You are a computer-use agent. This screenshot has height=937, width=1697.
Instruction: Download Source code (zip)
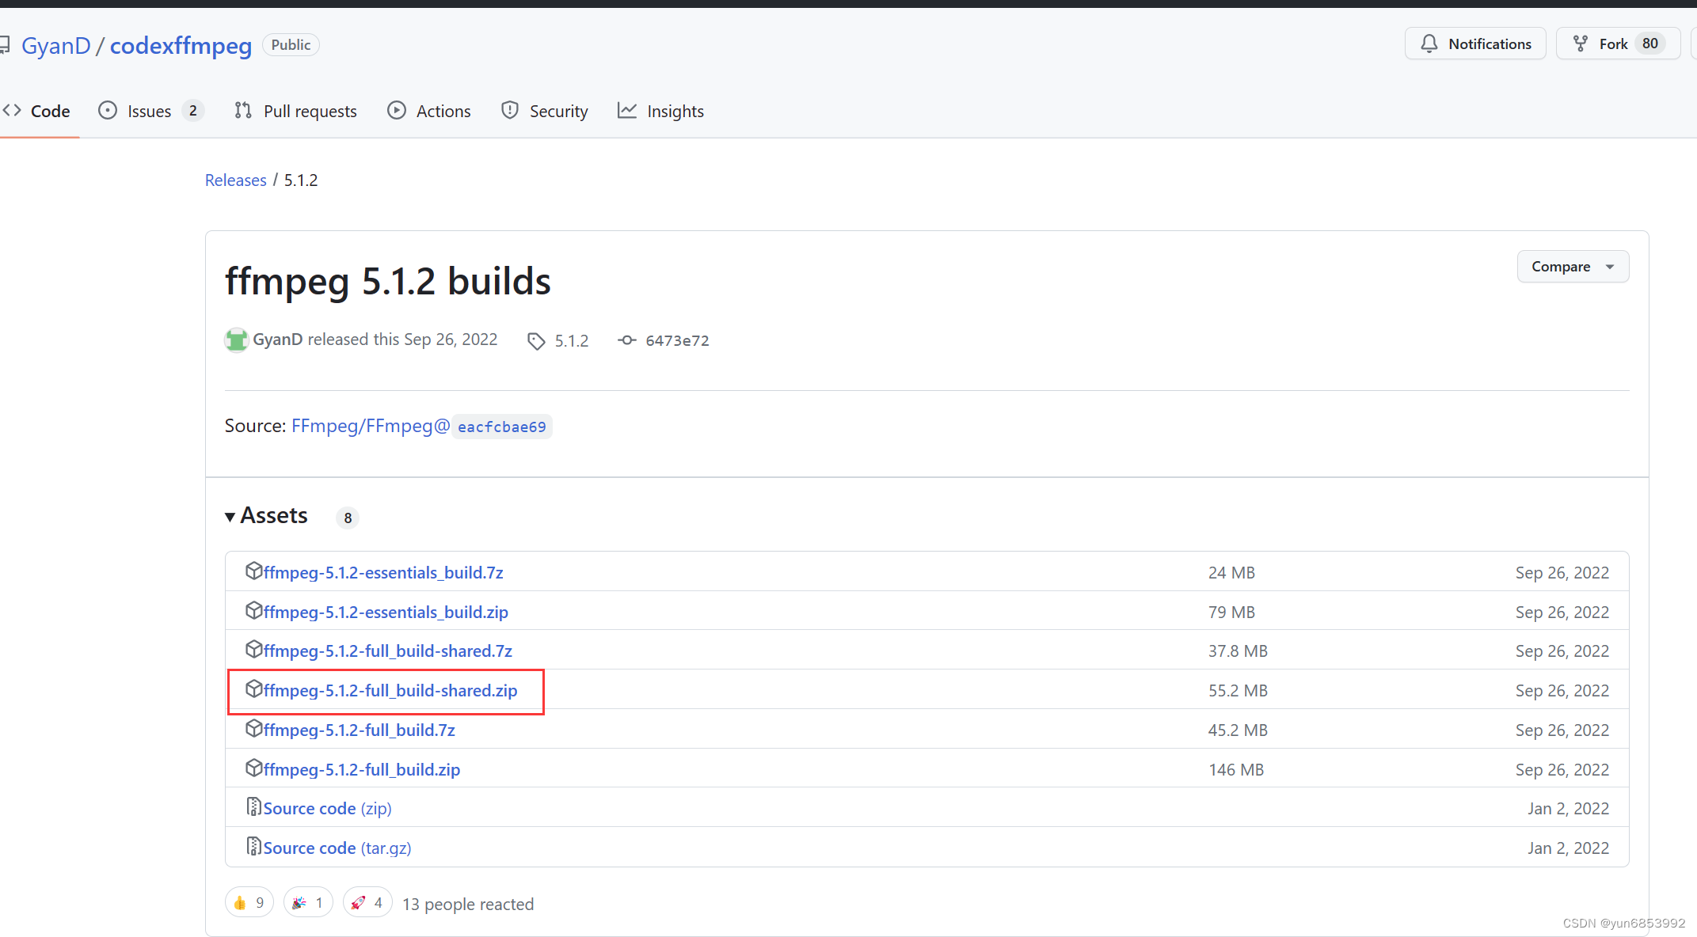328,809
